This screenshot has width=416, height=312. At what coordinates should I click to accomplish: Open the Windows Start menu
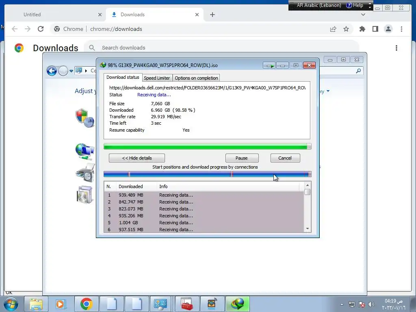11,304
